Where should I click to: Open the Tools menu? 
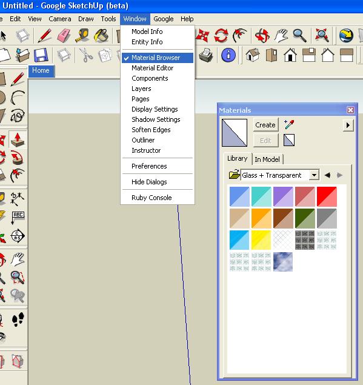(x=108, y=19)
